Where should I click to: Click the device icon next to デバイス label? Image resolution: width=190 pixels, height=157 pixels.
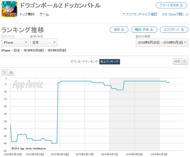(3, 36)
